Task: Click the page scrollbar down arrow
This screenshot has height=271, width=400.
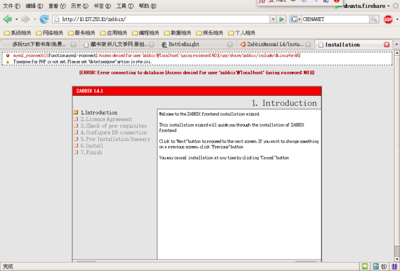Action: [x=397, y=259]
